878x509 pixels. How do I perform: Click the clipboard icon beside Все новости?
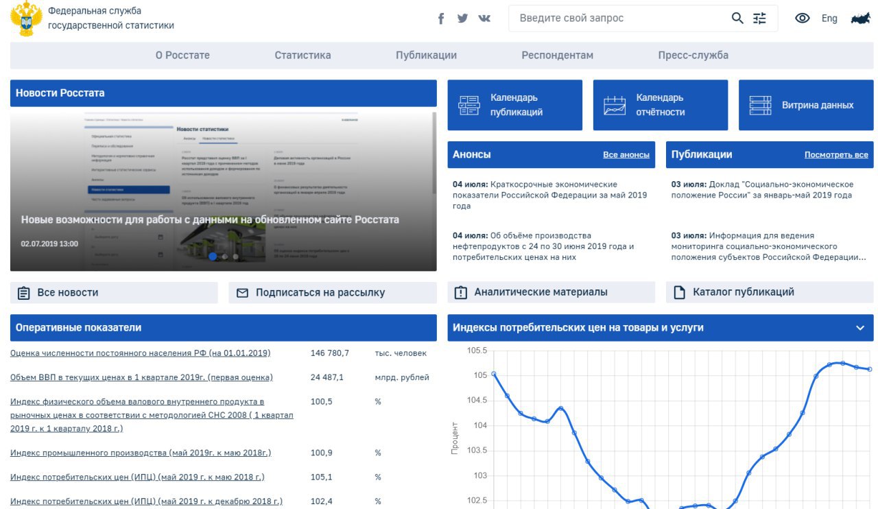coord(24,293)
